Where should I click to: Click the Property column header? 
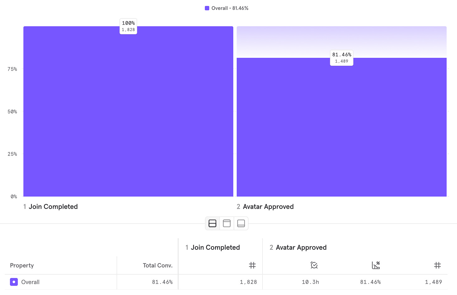click(x=22, y=265)
